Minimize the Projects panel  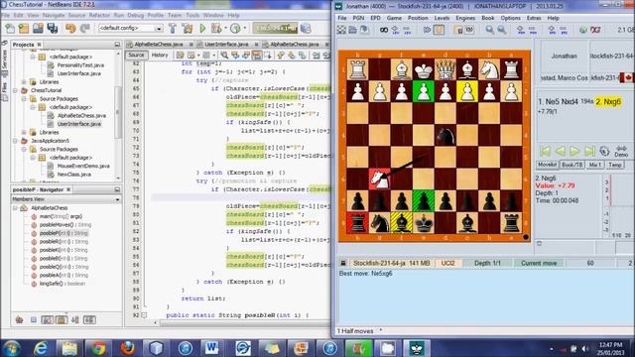[117, 44]
